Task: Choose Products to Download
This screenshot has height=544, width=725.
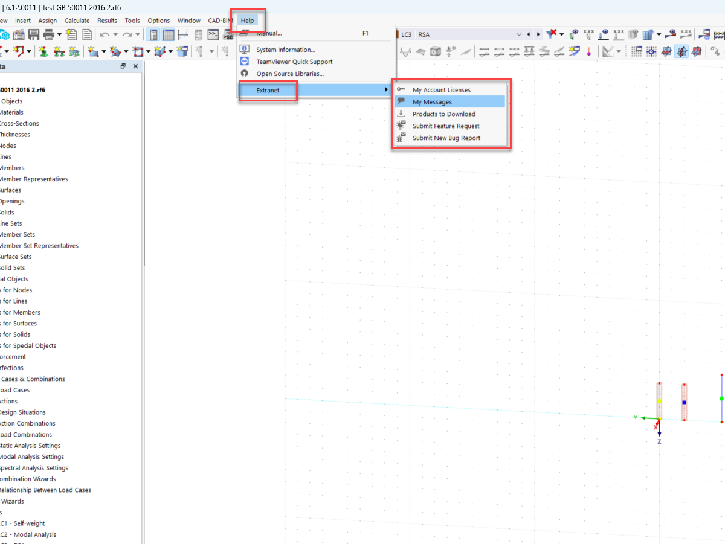Action: point(444,114)
